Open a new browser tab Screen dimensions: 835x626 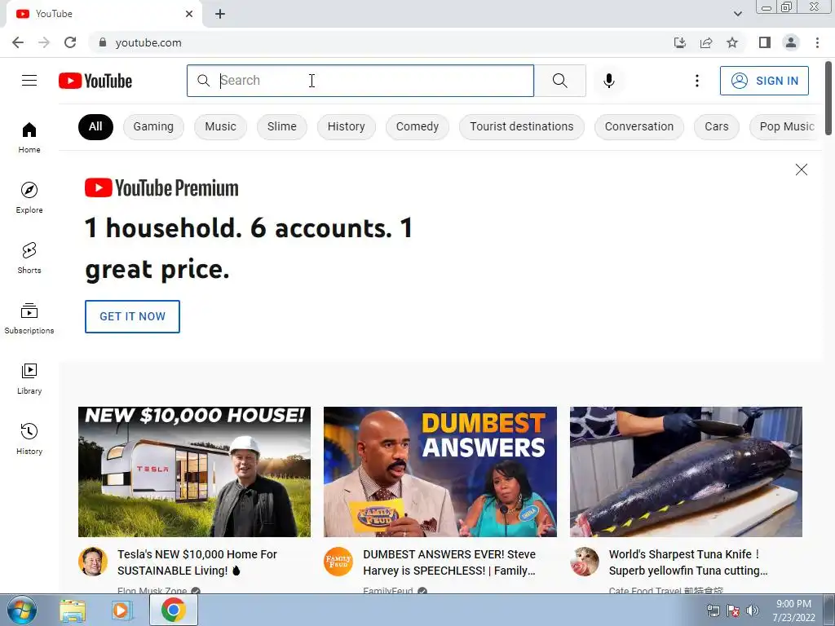click(220, 14)
